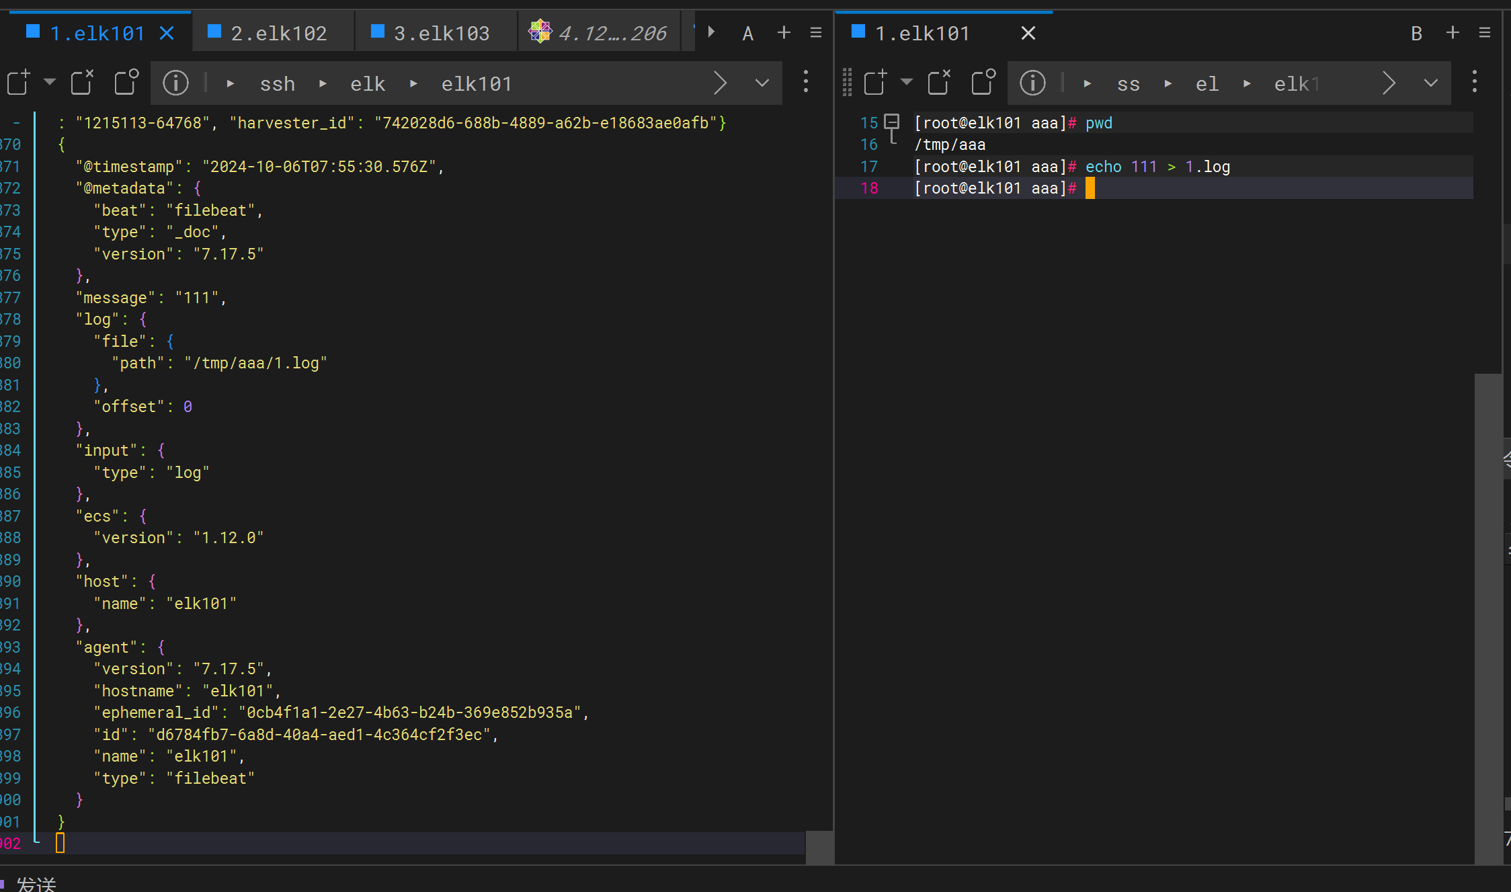Image resolution: width=1511 pixels, height=892 pixels.
Task: Expand arrow before ss breadcrumb in right pane
Action: coord(1088,83)
